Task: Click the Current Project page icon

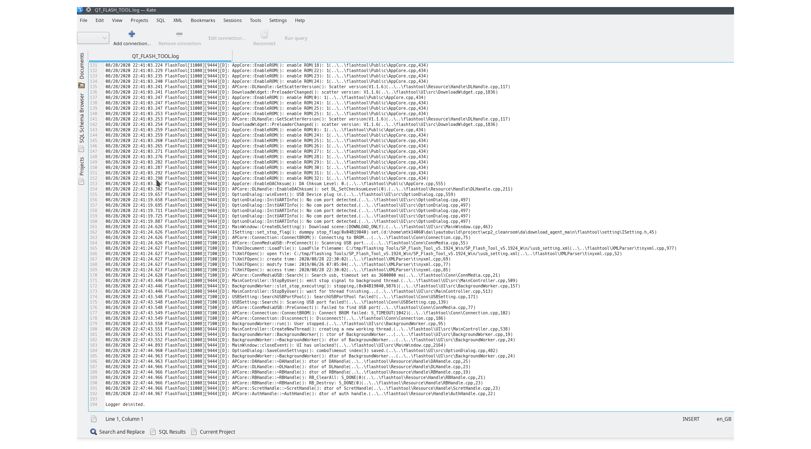Action: coord(194,432)
